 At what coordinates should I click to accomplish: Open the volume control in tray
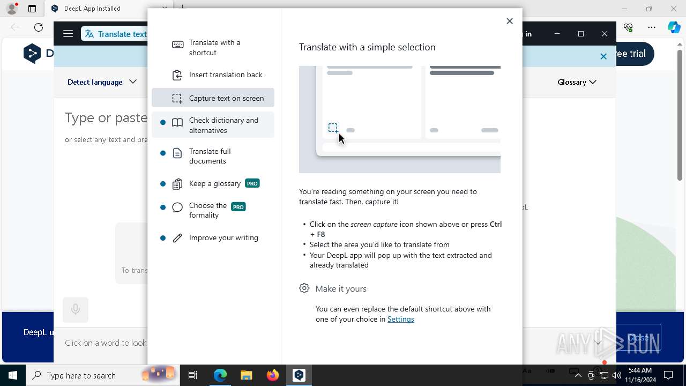click(617, 375)
